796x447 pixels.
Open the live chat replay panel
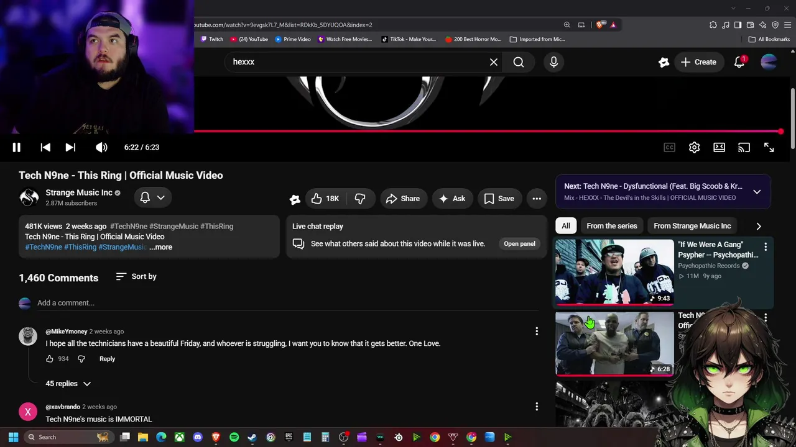click(x=519, y=243)
